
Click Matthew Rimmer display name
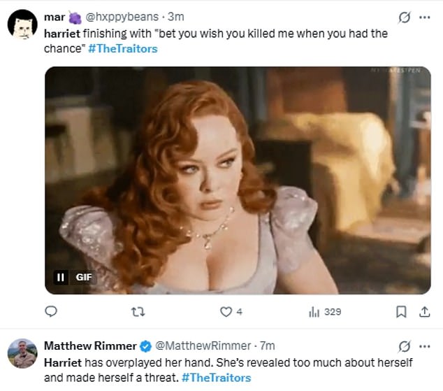[x=88, y=346]
